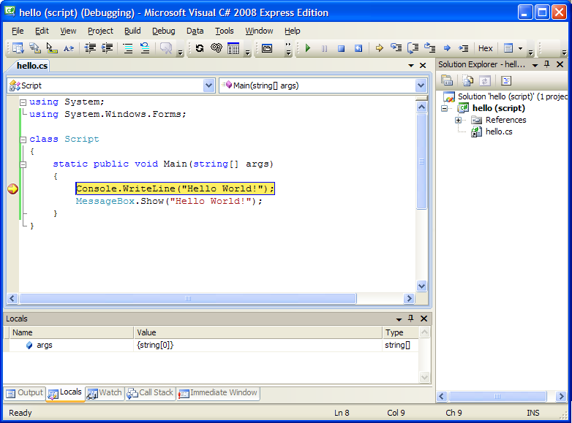Viewport: 572px width, 423px height.
Task: Toggle auto-hide pin on Locals panel
Action: point(411,319)
